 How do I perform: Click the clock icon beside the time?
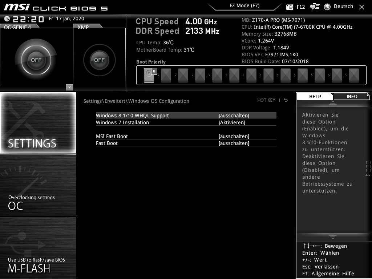(7, 19)
